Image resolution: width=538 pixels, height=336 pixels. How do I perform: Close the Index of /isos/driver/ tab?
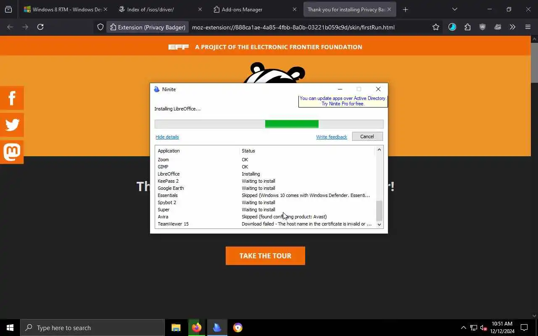tap(200, 9)
